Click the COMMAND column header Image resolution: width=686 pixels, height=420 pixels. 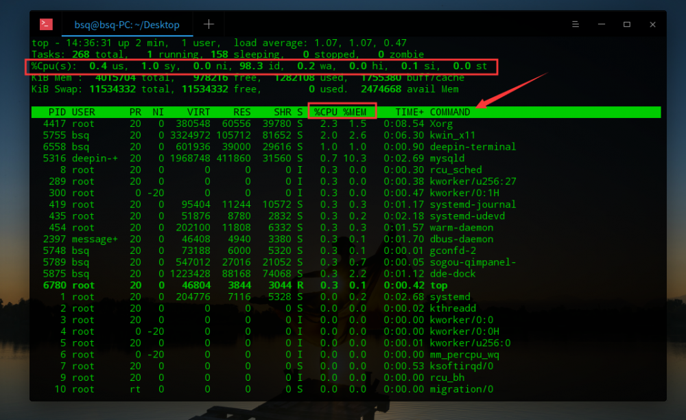pos(450,112)
